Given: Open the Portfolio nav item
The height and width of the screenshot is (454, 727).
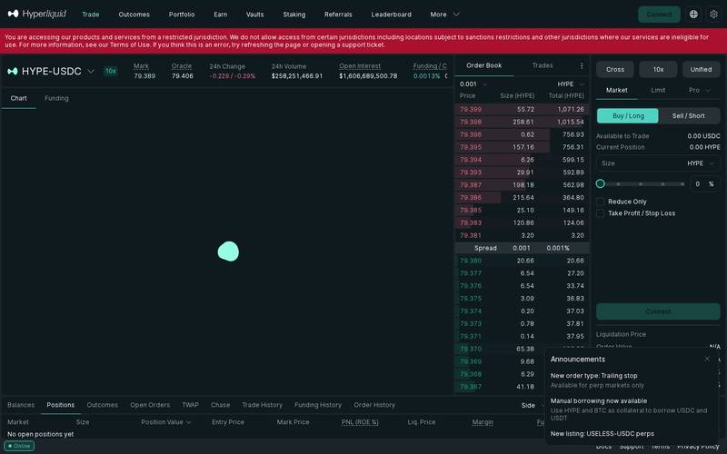Looking at the screenshot, I should pyautogui.click(x=181, y=15).
